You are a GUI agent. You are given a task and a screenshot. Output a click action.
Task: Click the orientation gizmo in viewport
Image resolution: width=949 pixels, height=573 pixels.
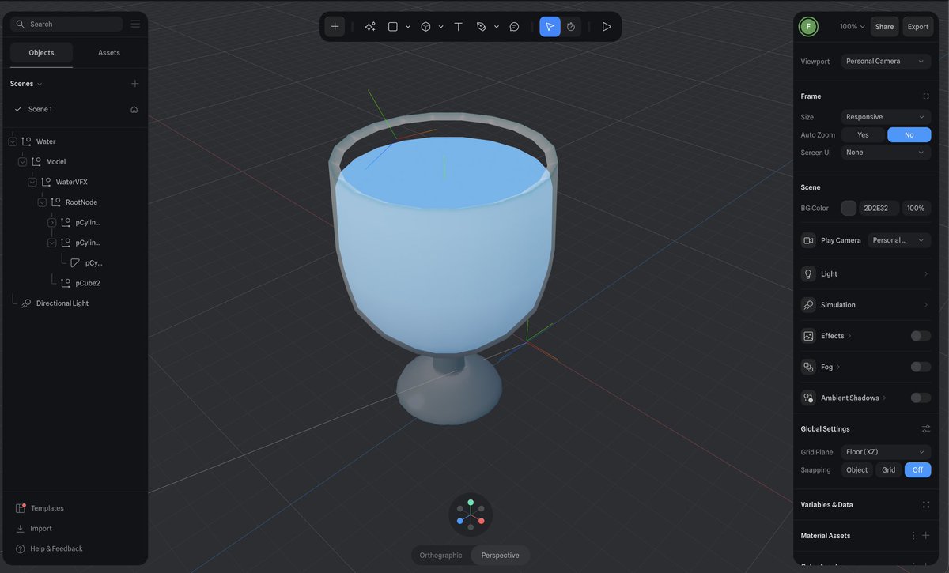click(471, 515)
